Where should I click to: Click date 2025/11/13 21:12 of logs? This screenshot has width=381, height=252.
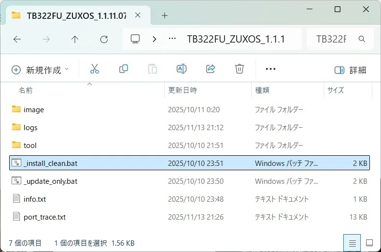pos(196,127)
